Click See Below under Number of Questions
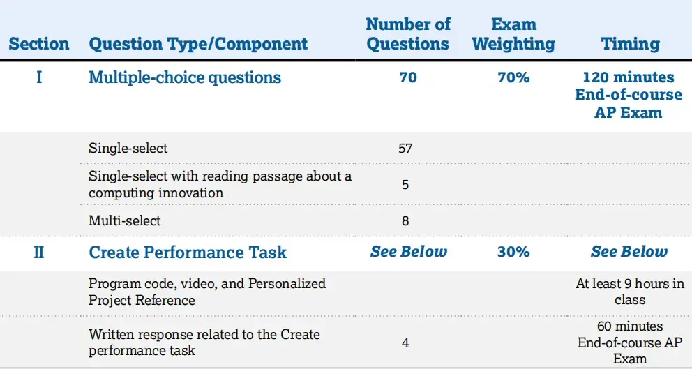 409,252
